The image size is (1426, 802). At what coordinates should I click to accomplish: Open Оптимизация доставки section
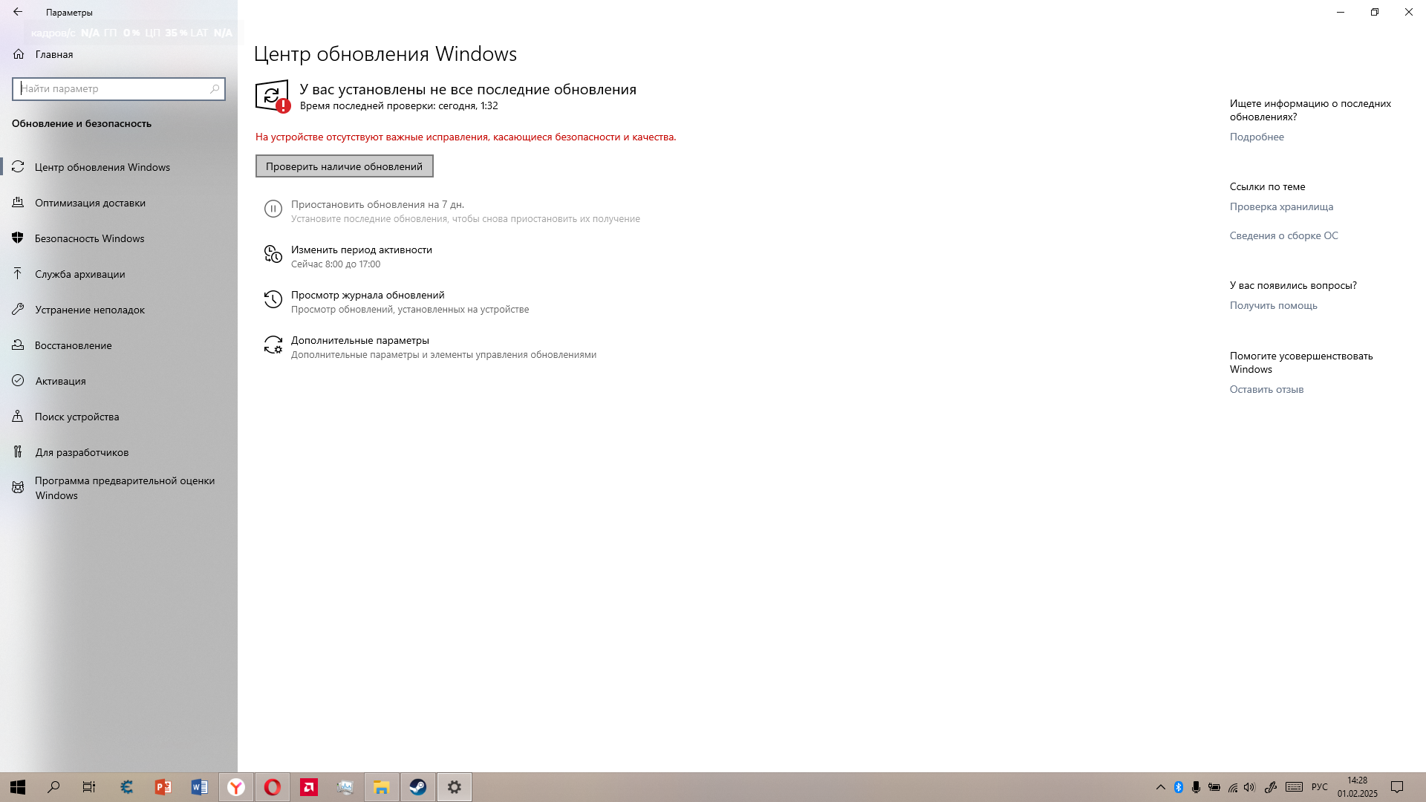coord(119,203)
